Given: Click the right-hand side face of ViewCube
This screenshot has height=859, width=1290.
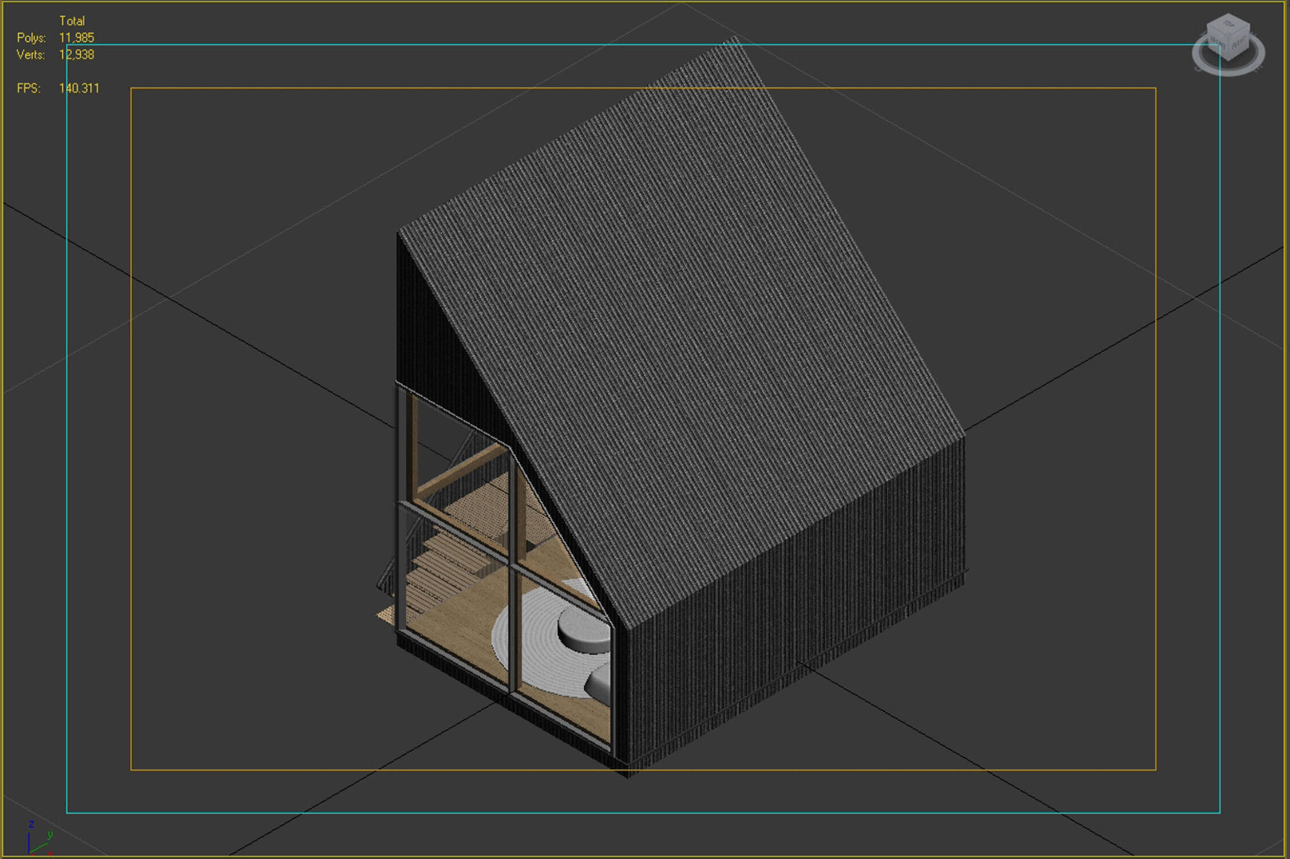Looking at the screenshot, I should [1238, 44].
